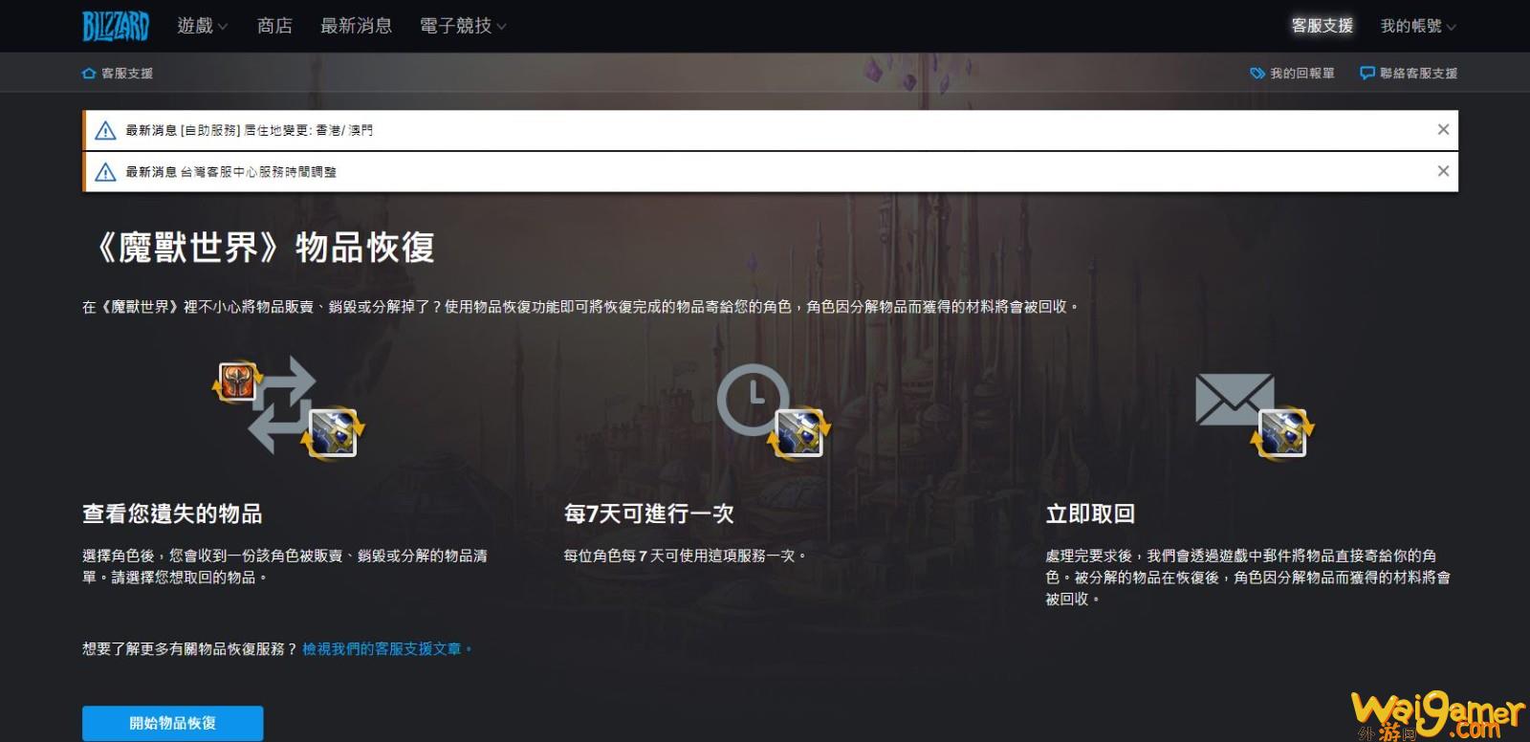1530x742 pixels.
Task: Click the item swap arrows icon
Action: click(289, 406)
